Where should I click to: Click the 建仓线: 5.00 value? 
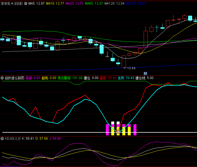tap(144, 78)
